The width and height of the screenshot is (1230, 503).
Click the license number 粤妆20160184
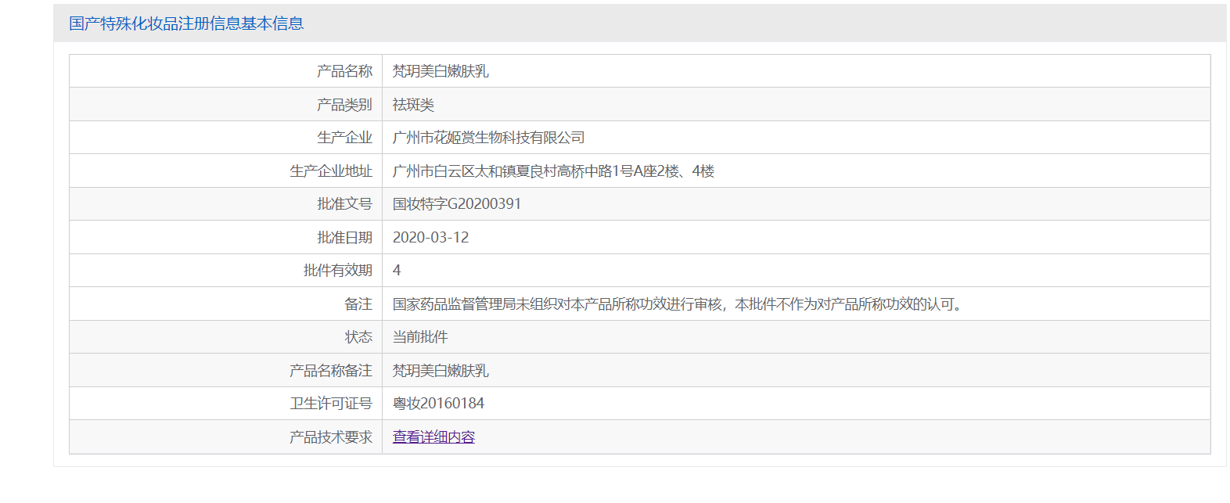click(438, 404)
